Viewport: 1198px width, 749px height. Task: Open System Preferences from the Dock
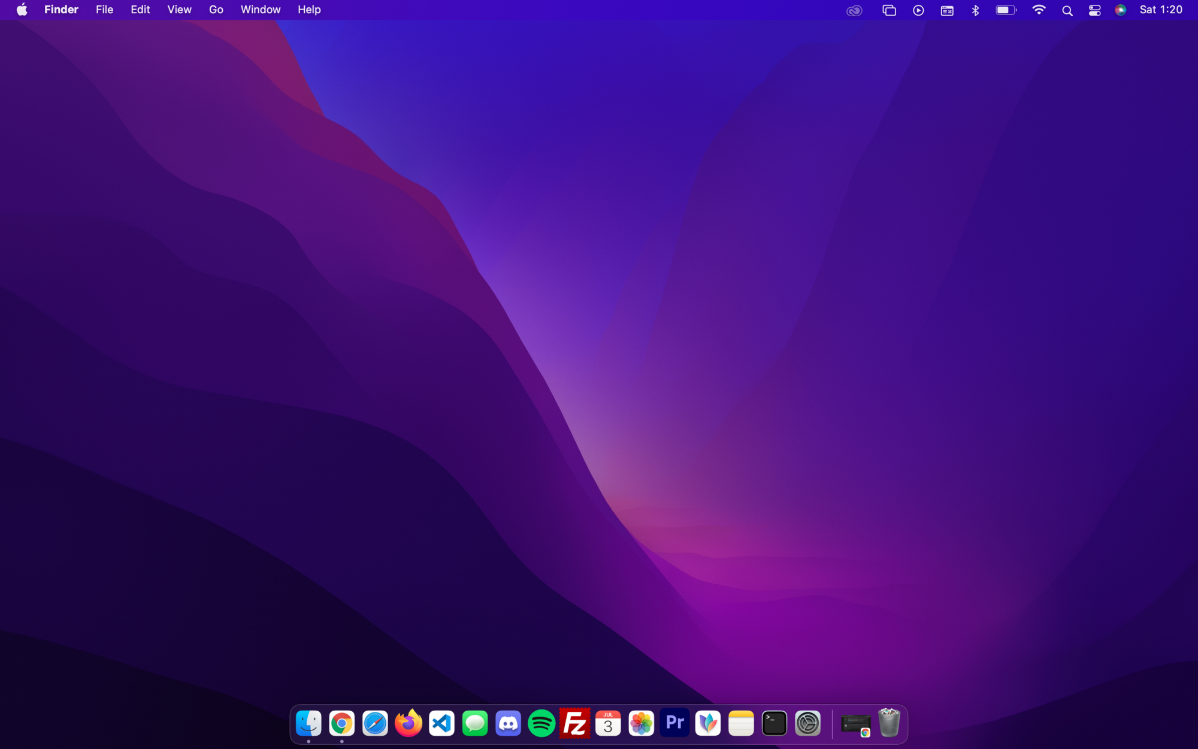click(808, 723)
